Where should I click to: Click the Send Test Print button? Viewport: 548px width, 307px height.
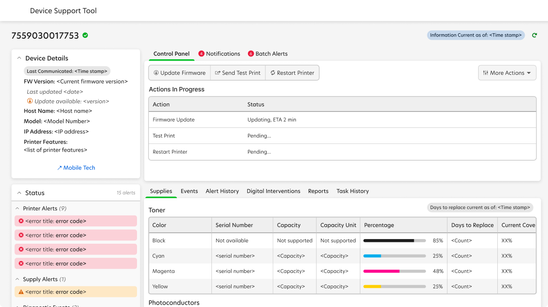237,72
